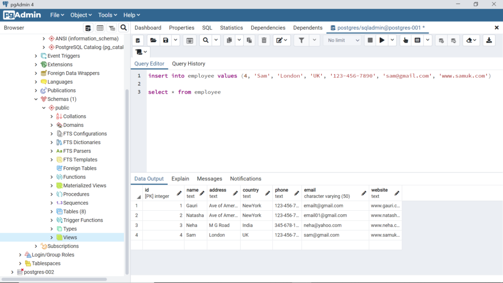Click the Browser panel horizontal scrollbar
The image size is (503, 283).
[54, 279]
